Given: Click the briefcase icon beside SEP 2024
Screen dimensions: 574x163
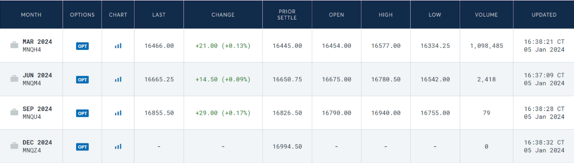Looking at the screenshot, I should (x=14, y=112).
